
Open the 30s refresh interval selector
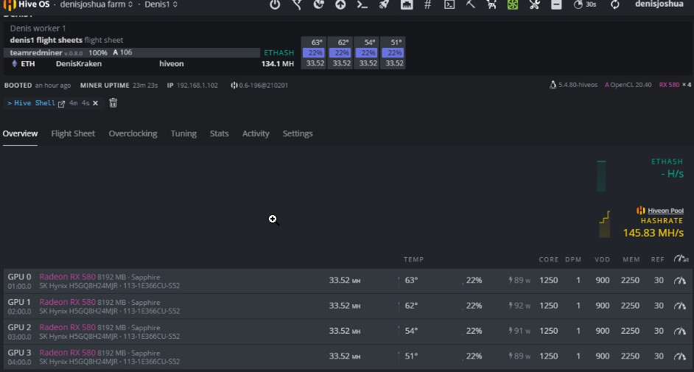click(x=584, y=4)
